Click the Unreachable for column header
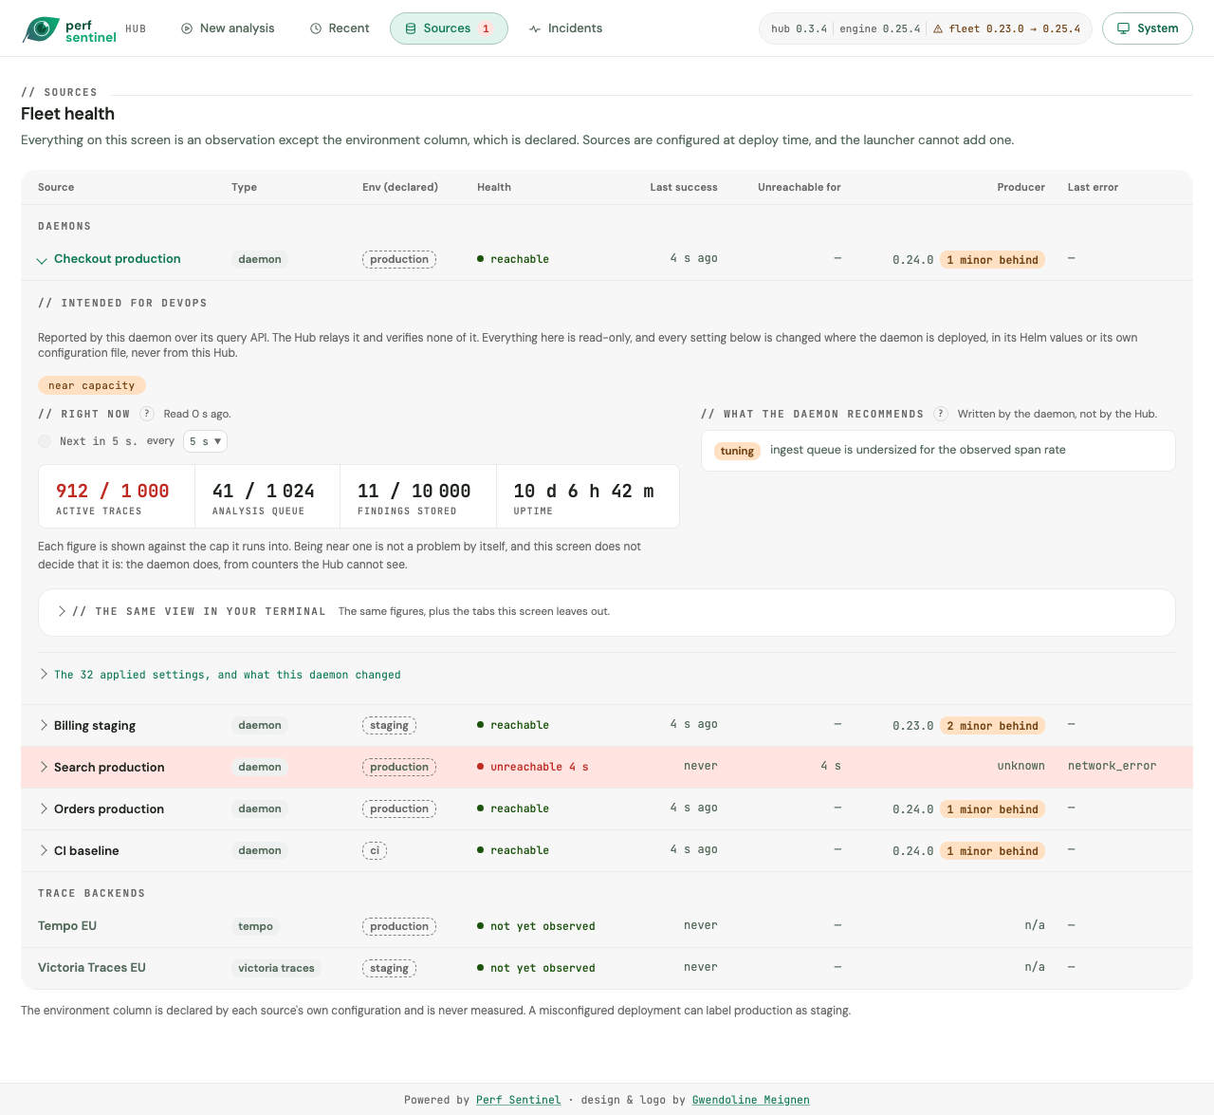The width and height of the screenshot is (1214, 1115). (x=800, y=187)
